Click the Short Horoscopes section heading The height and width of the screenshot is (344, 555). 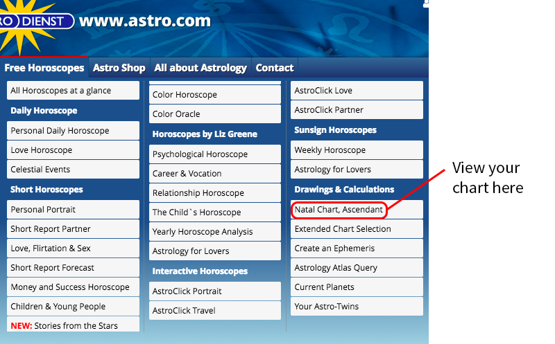(x=46, y=190)
